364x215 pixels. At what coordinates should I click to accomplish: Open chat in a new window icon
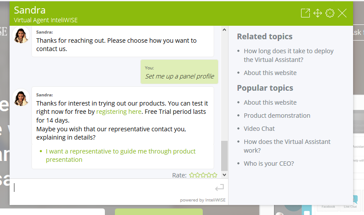coord(305,13)
